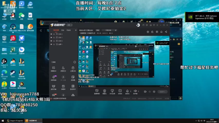Open the store icon above preview
The height and width of the screenshot is (123, 219).
pyautogui.click(x=157, y=32)
